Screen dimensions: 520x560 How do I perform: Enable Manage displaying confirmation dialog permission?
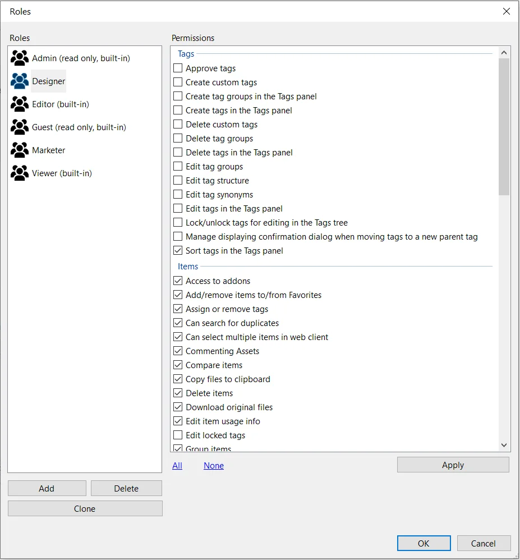(x=178, y=236)
